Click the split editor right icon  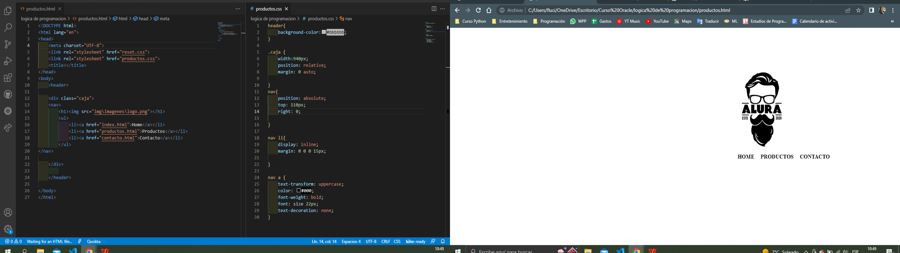coord(434,9)
